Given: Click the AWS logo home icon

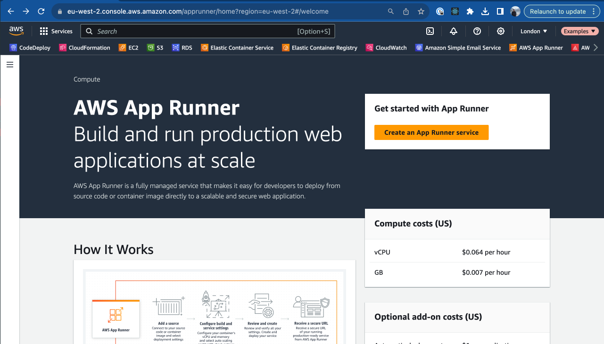Looking at the screenshot, I should click(x=16, y=31).
